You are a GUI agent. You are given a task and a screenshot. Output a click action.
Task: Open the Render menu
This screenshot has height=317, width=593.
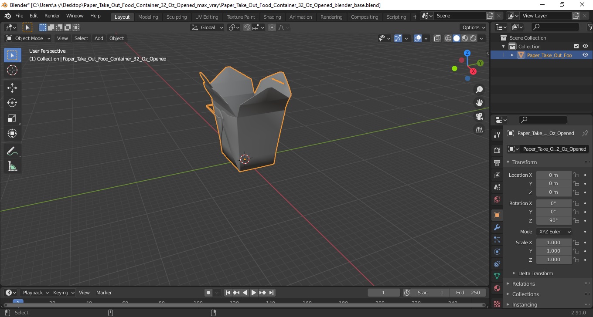[52, 16]
